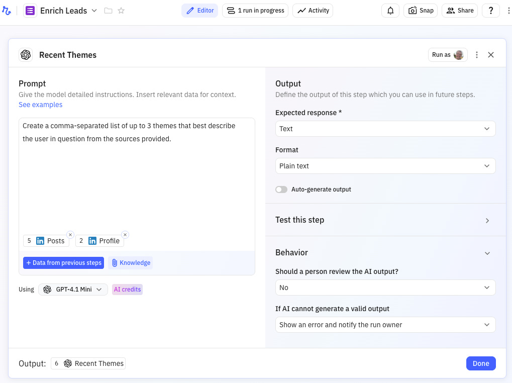The height and width of the screenshot is (383, 512).
Task: Click the Done button
Action: tap(480, 363)
